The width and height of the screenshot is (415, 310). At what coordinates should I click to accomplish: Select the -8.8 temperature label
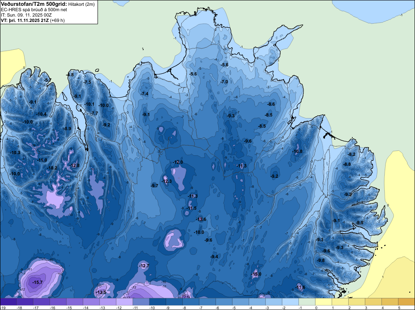click(x=347, y=164)
